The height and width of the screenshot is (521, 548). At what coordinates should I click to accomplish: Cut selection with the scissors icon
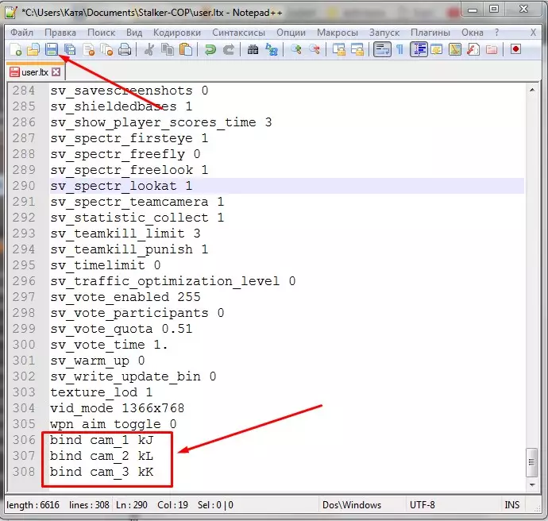click(149, 49)
